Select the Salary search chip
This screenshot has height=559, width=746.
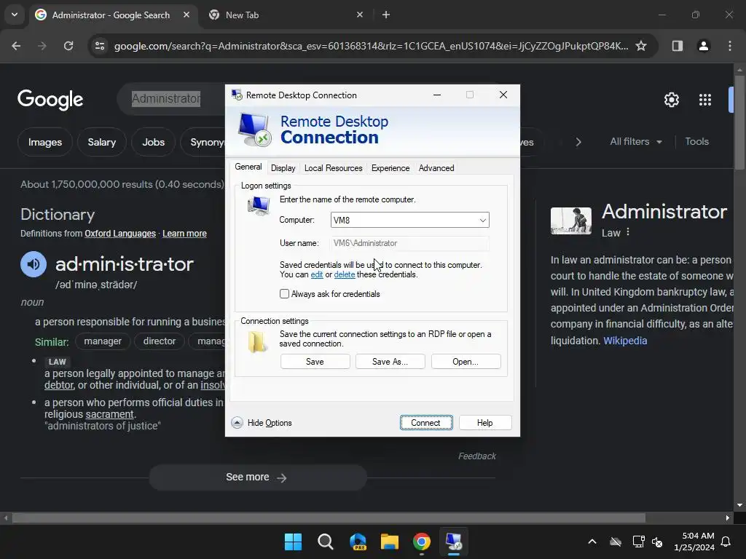pyautogui.click(x=102, y=142)
